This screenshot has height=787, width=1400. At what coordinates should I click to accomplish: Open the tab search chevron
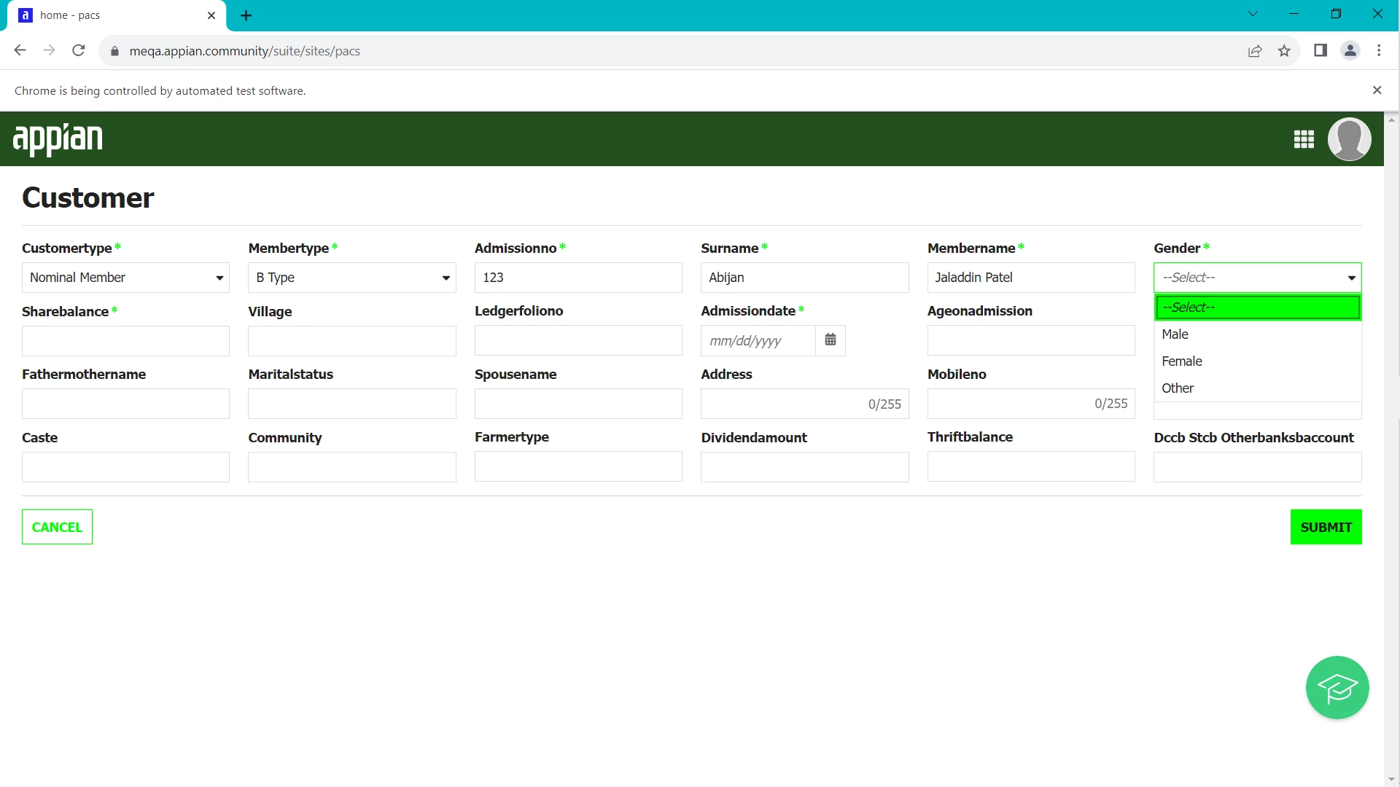(1253, 14)
